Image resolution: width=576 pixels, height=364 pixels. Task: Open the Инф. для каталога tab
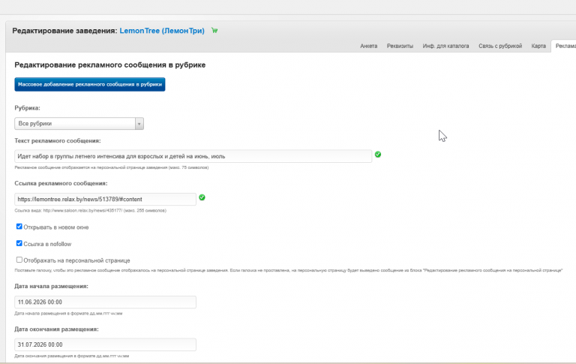click(445, 46)
